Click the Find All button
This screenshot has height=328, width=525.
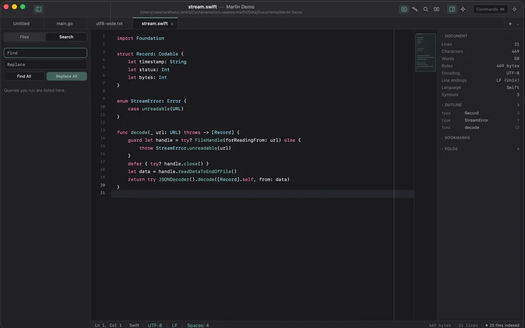[24, 76]
